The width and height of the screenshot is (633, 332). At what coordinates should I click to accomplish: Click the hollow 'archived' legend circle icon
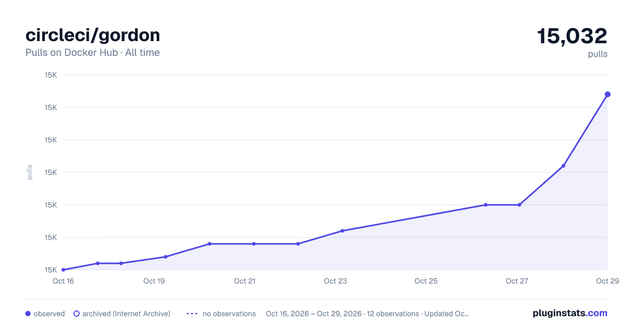(76, 314)
